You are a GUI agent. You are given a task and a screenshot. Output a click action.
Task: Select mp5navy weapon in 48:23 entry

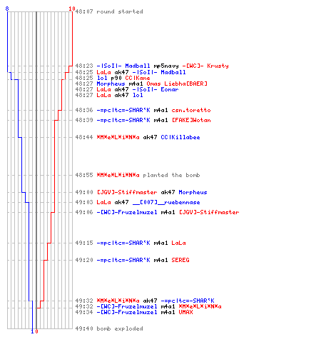click(166, 66)
